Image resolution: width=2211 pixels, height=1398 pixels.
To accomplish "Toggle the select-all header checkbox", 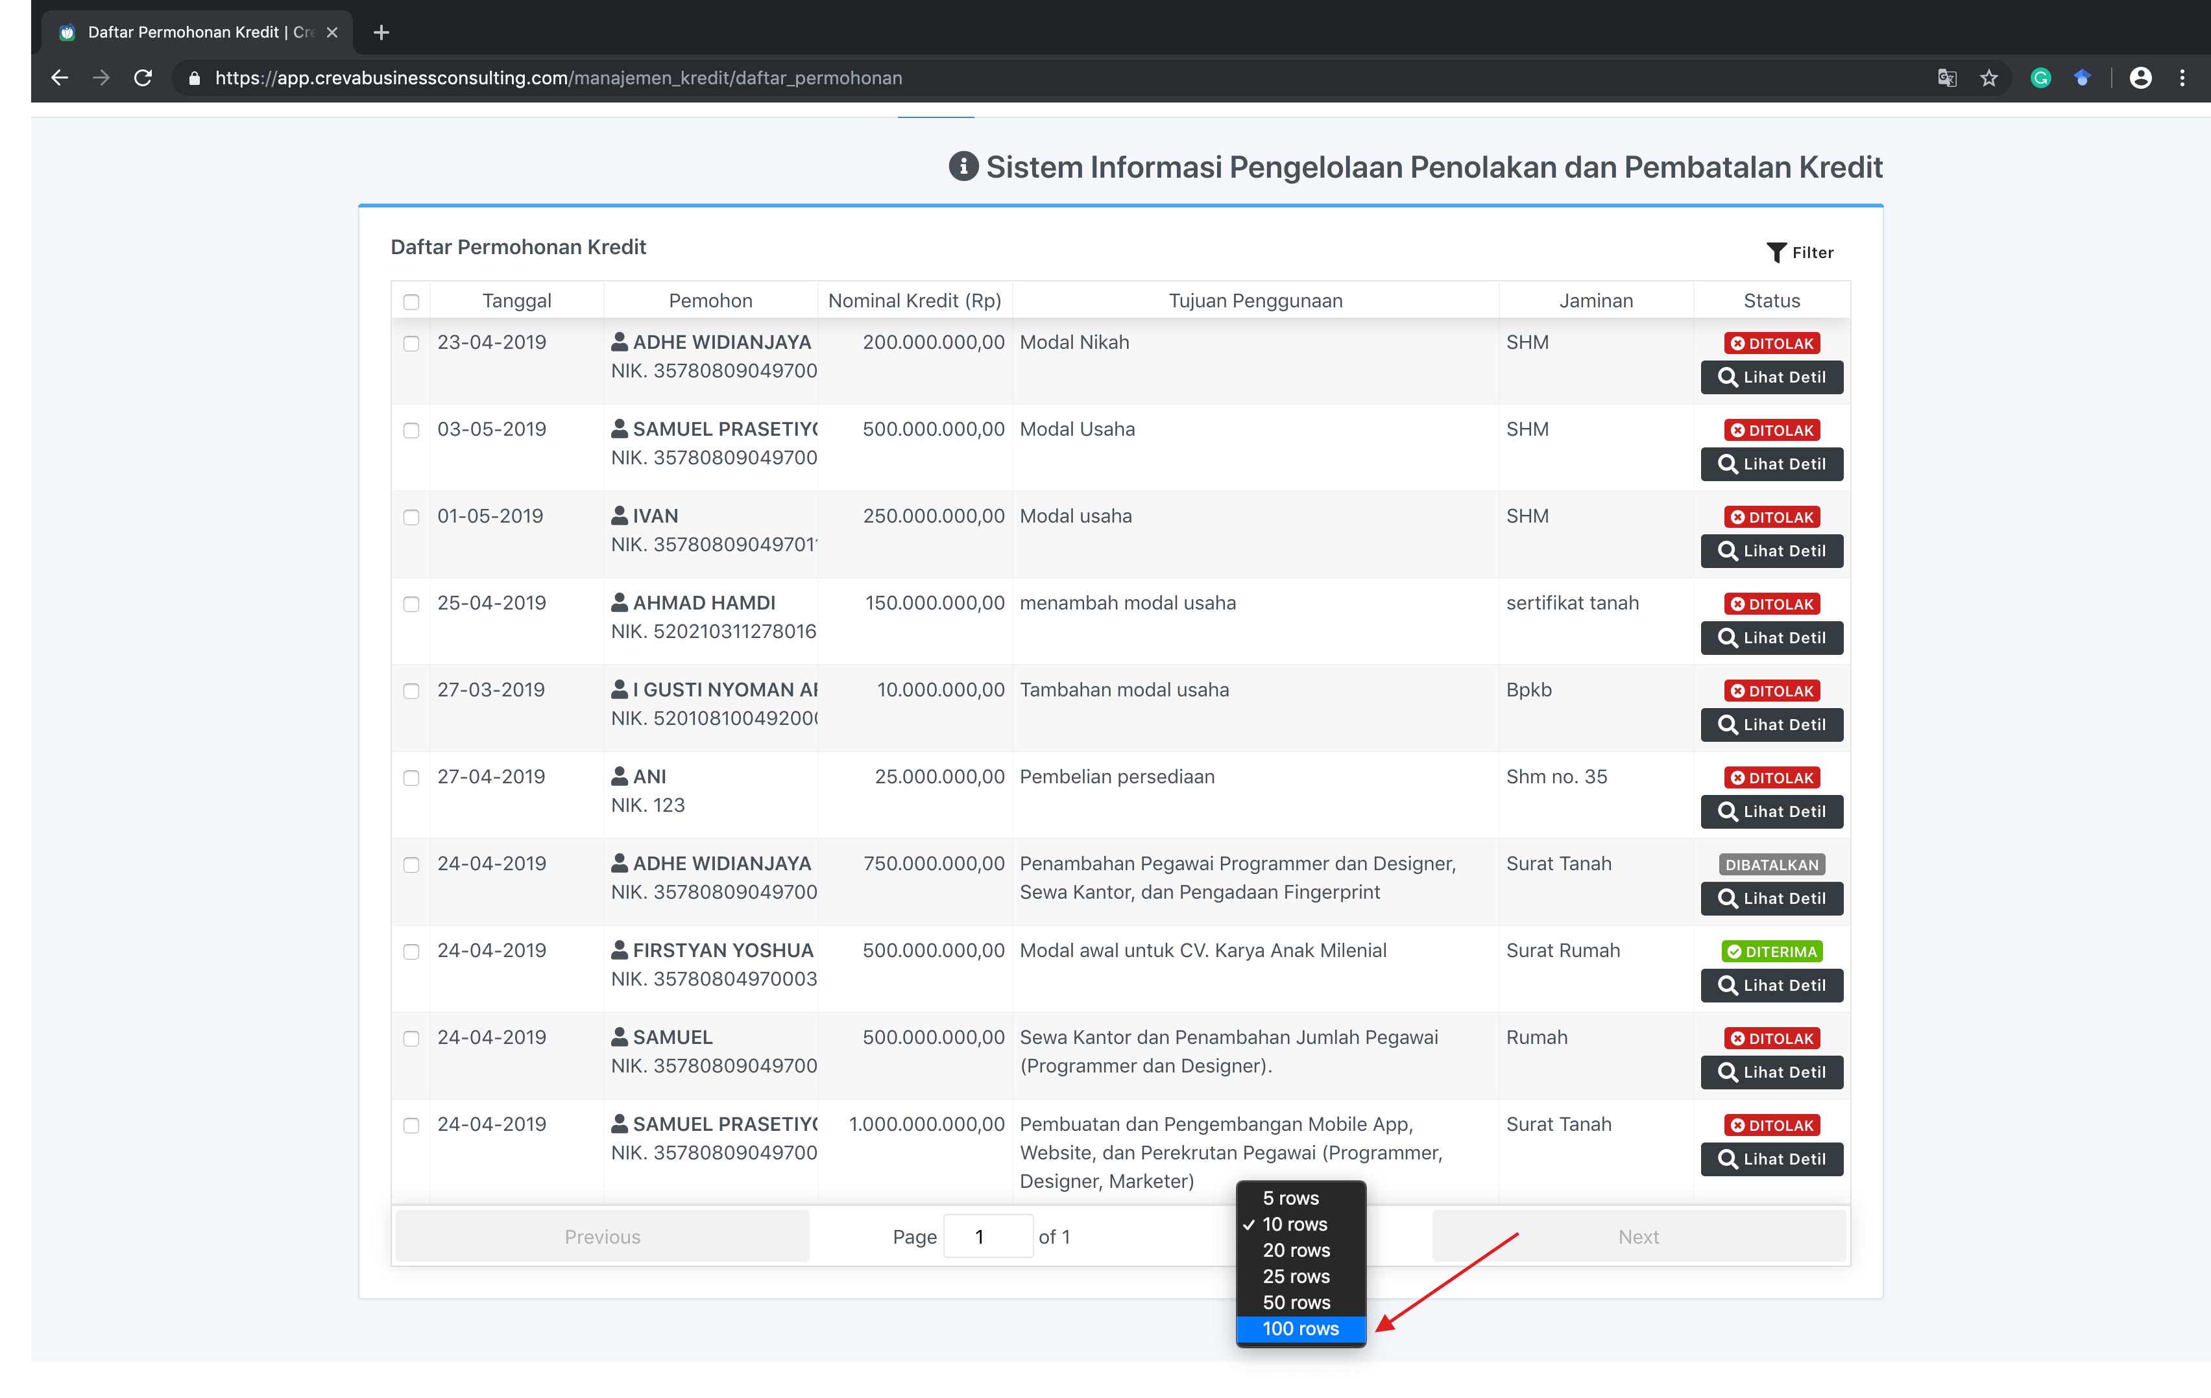I will point(411,302).
